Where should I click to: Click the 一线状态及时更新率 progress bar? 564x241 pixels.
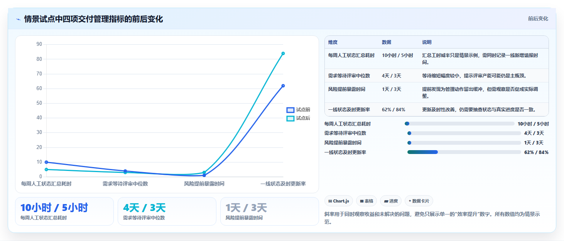(x=464, y=152)
